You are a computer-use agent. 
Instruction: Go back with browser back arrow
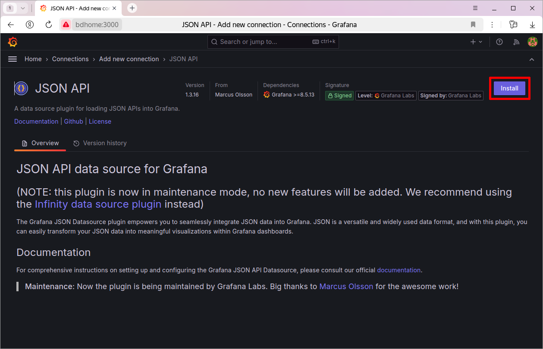pos(11,25)
